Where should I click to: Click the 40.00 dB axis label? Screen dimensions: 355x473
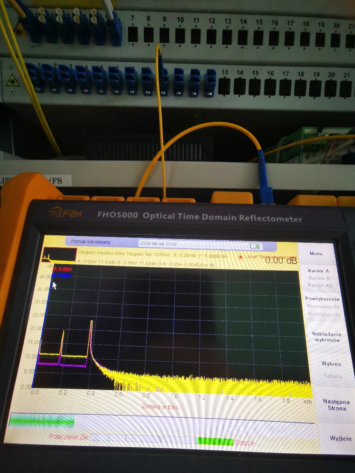click(45, 277)
